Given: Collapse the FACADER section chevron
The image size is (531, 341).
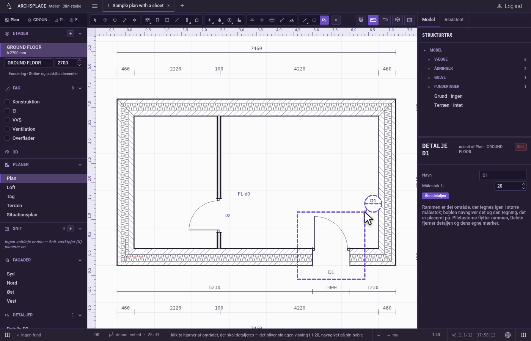Looking at the screenshot, I should point(80,260).
